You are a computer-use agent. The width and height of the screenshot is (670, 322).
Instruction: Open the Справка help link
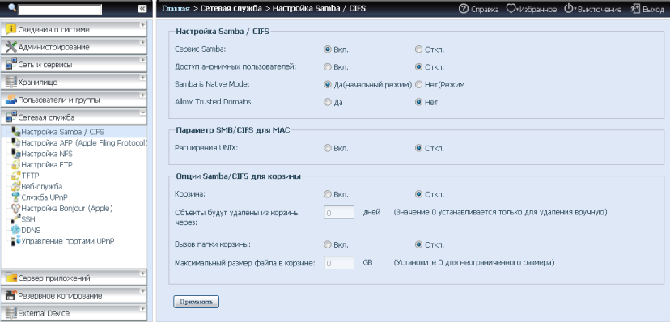(485, 9)
